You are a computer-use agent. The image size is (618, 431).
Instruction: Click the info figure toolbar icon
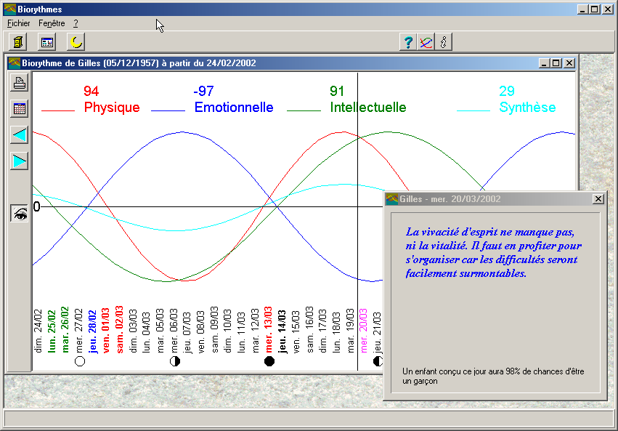[x=444, y=42]
